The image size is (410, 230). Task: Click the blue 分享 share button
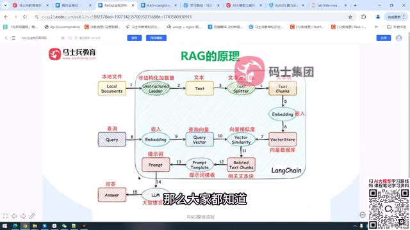pos(384,38)
